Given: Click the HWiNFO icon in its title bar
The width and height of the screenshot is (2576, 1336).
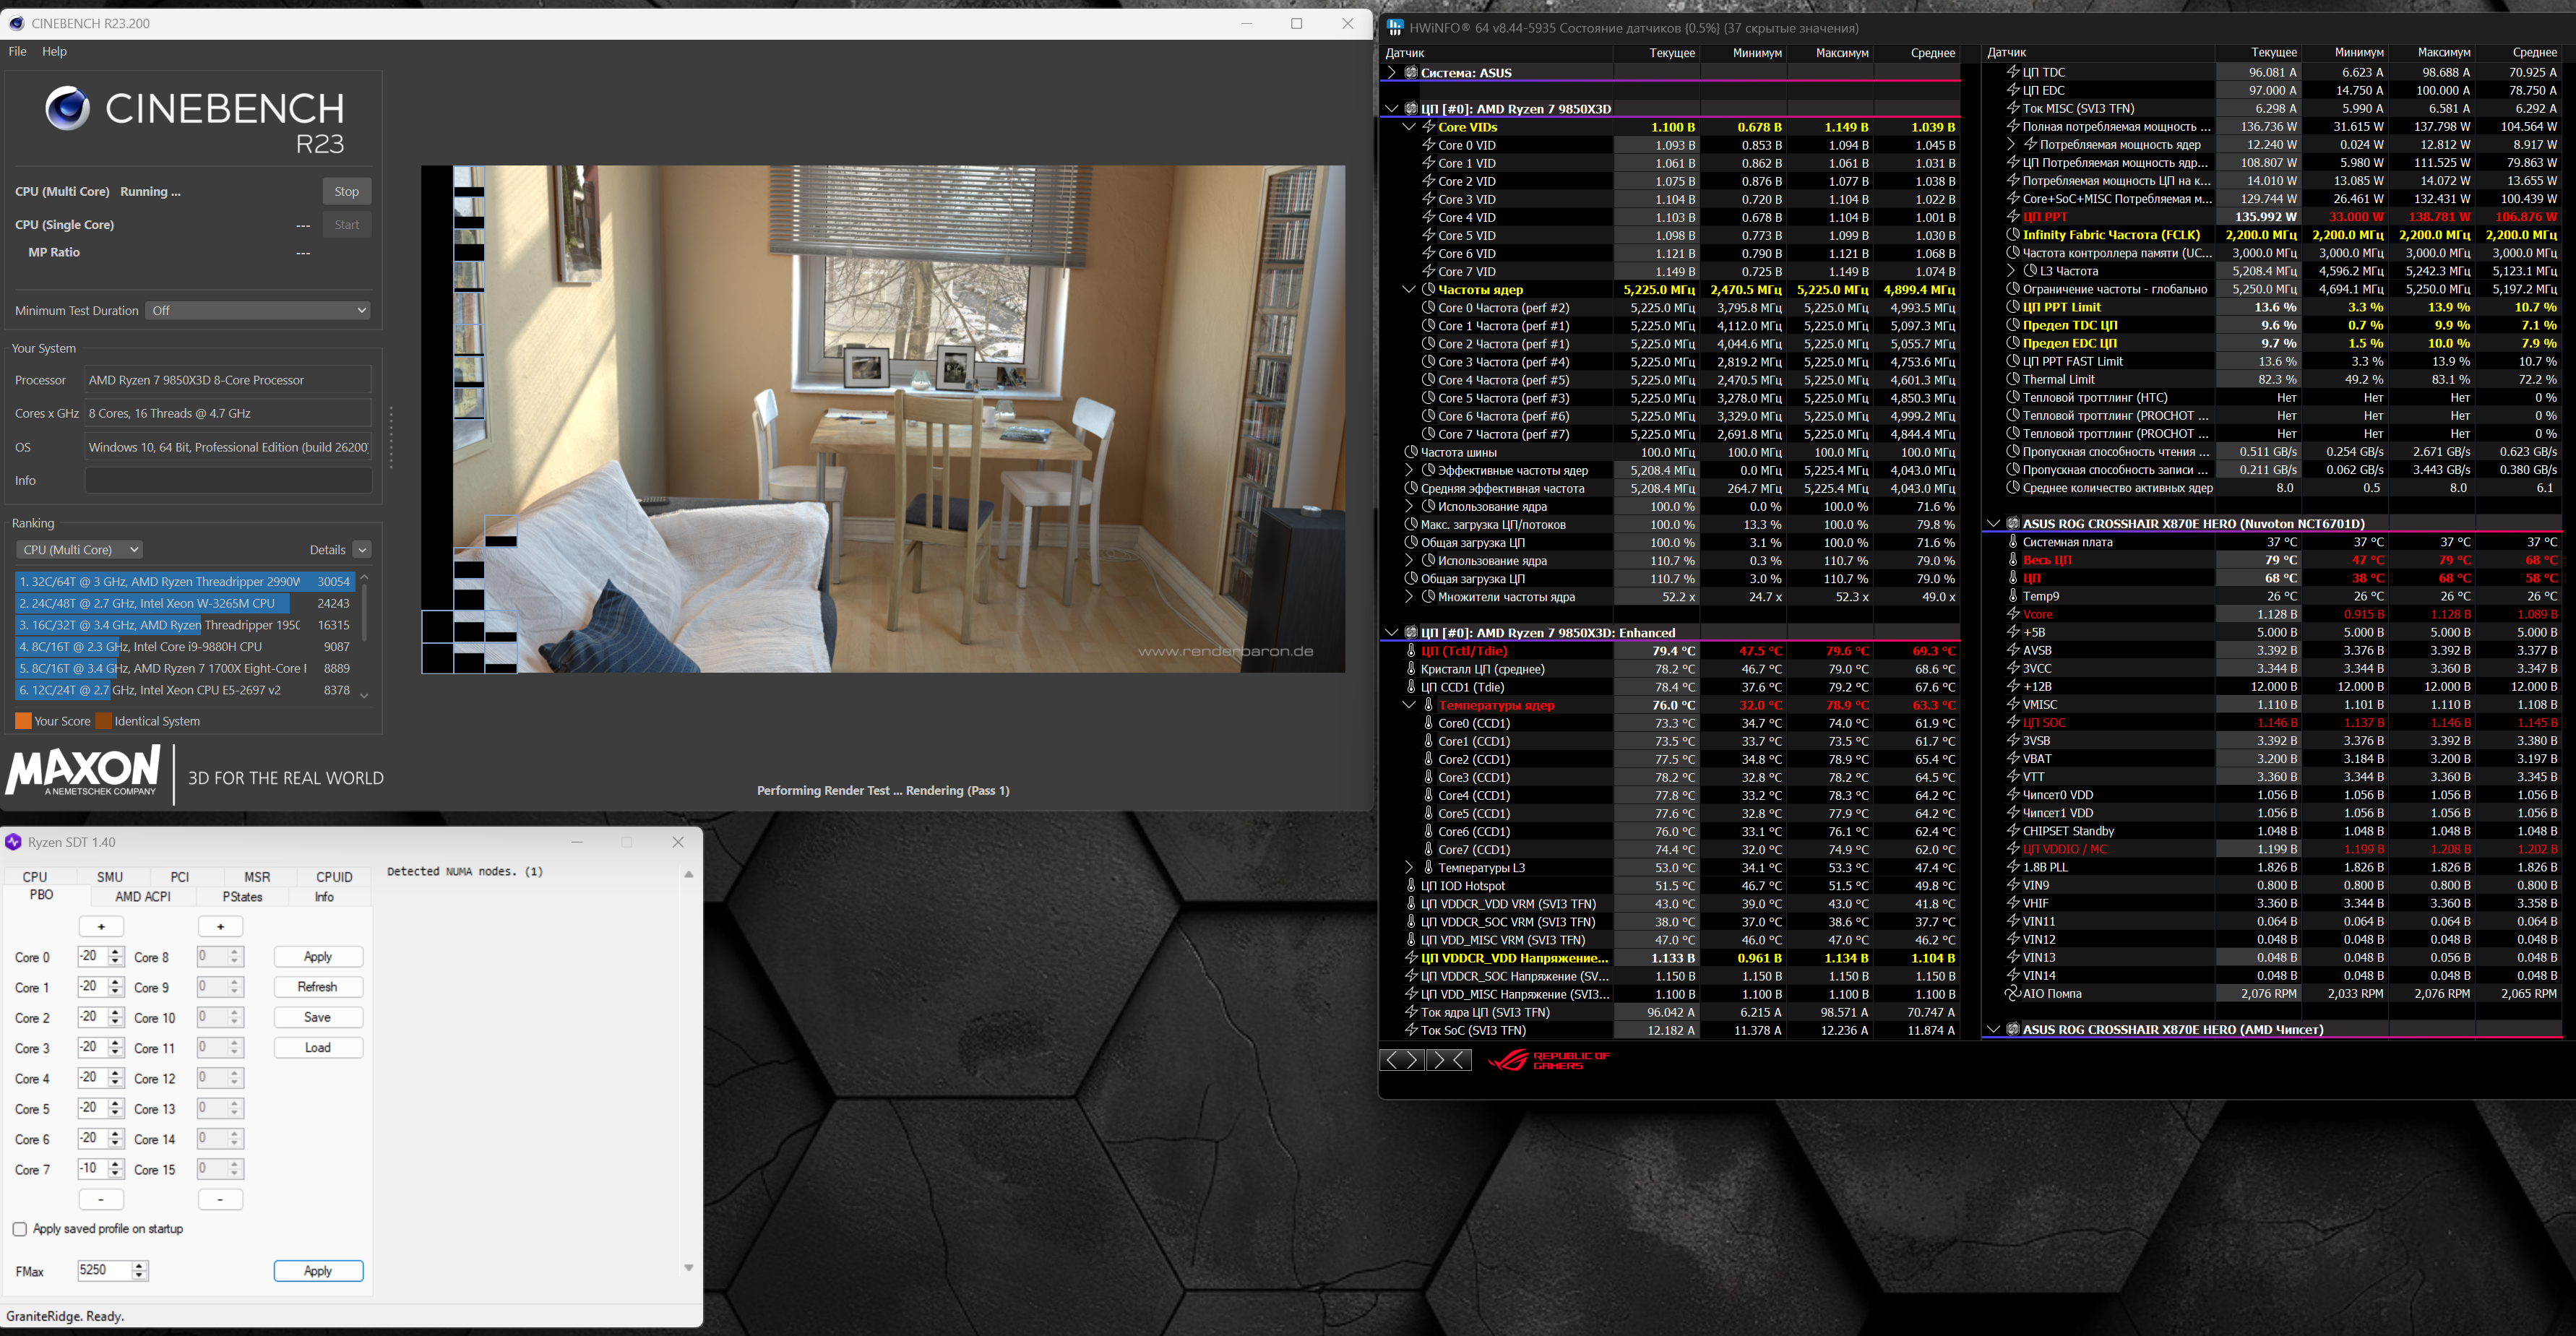Looking at the screenshot, I should 1395,28.
